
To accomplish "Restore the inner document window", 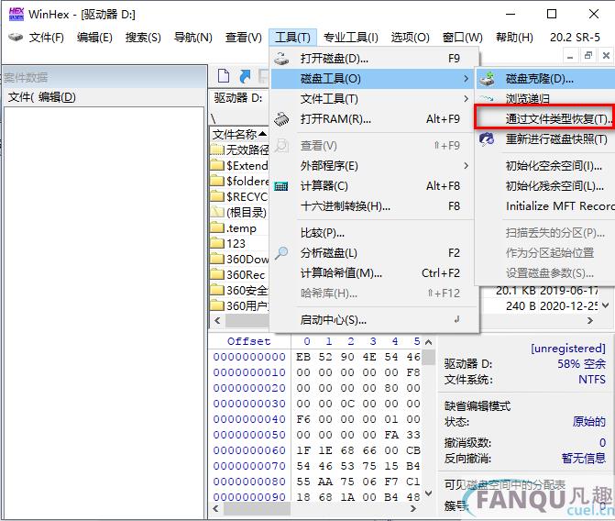I will pyautogui.click(x=588, y=55).
